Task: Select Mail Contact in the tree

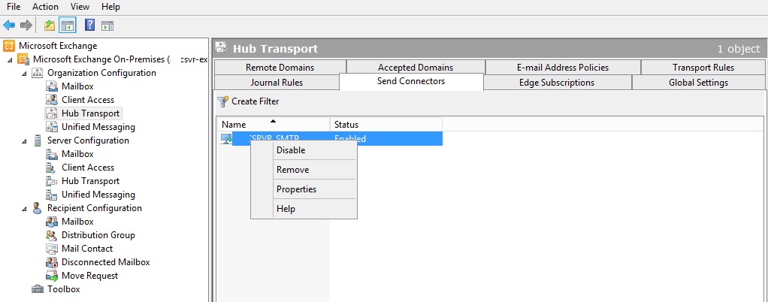Action: pyautogui.click(x=87, y=249)
